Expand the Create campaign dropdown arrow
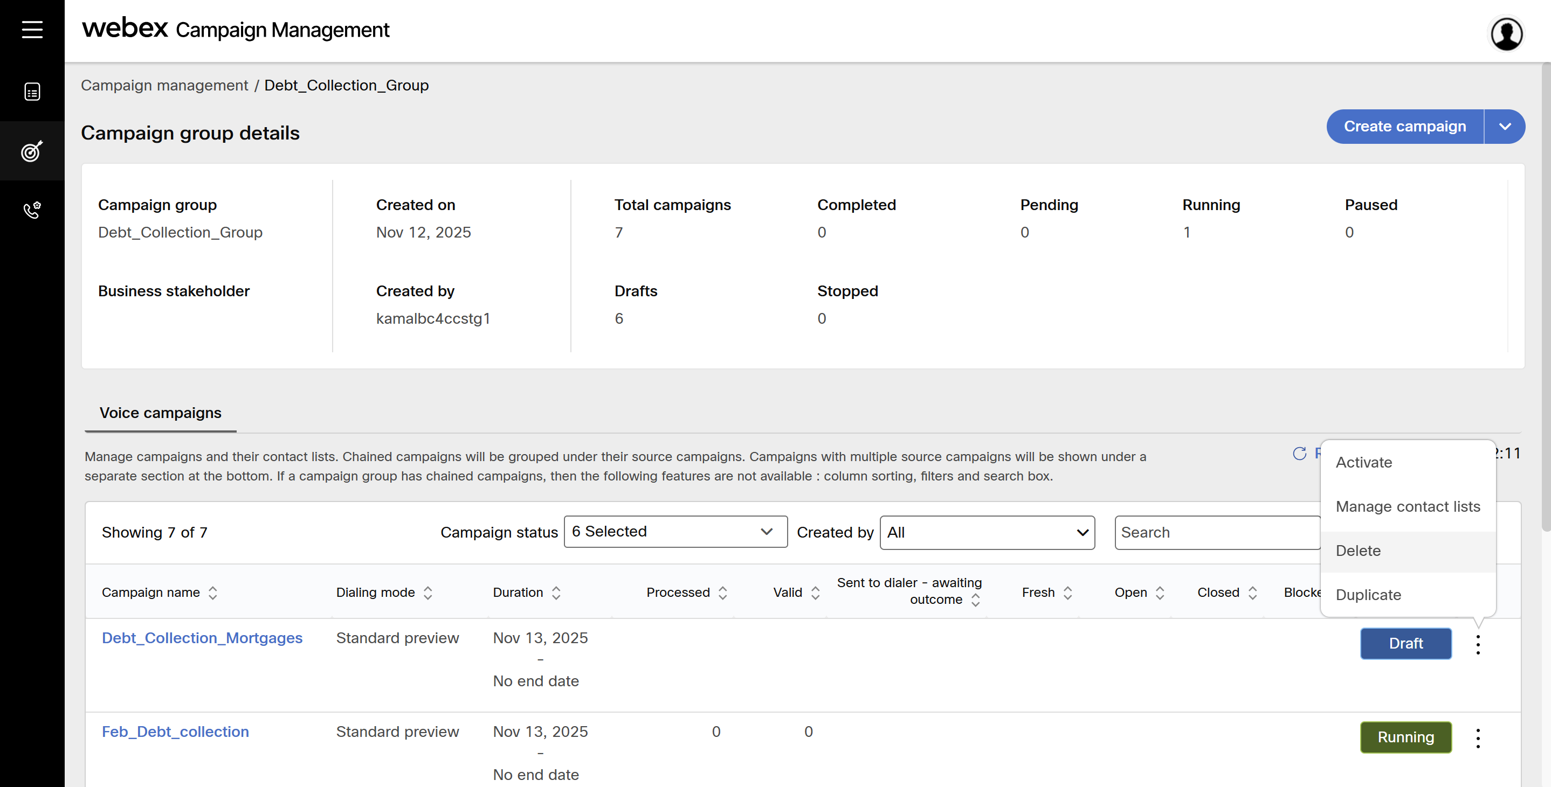The width and height of the screenshot is (1551, 787). 1505,127
